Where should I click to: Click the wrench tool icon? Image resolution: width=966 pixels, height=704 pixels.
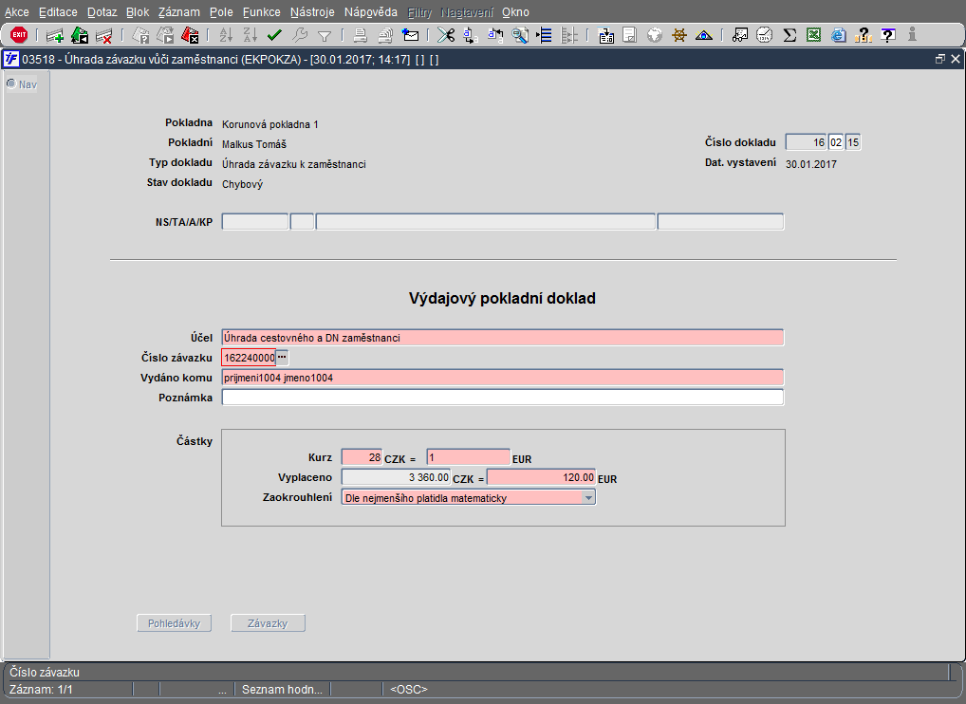point(300,35)
